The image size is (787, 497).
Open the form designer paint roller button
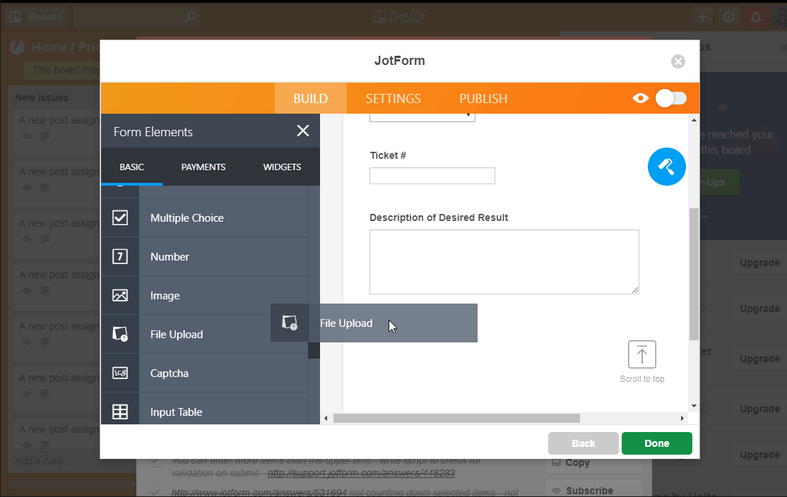666,167
